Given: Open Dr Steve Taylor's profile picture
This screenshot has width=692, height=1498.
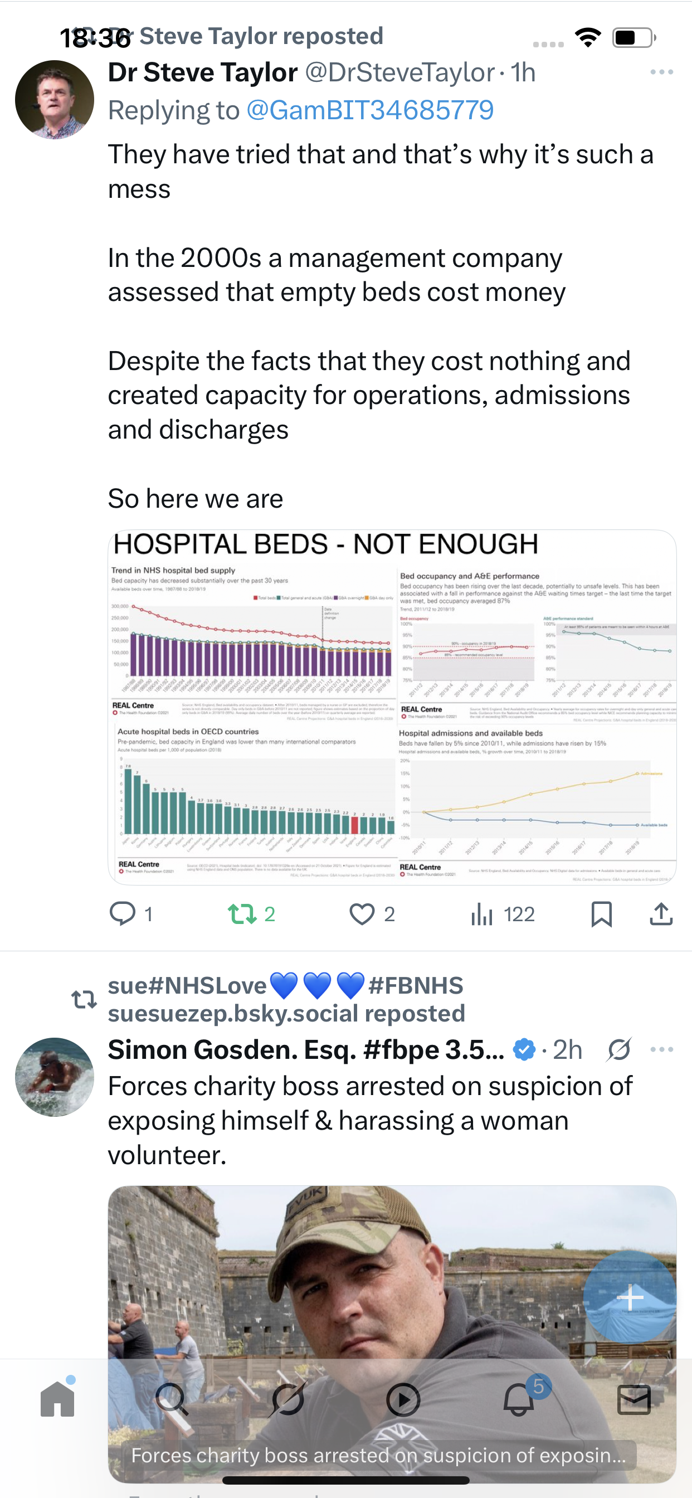Looking at the screenshot, I should 55,99.
